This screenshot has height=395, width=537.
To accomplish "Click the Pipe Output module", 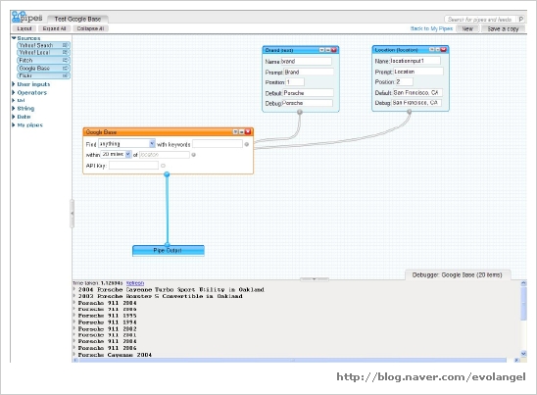I will pyautogui.click(x=169, y=251).
